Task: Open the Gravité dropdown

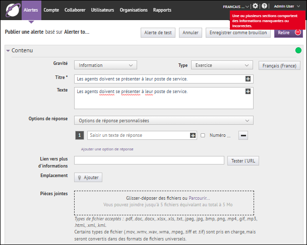Action: (105, 65)
